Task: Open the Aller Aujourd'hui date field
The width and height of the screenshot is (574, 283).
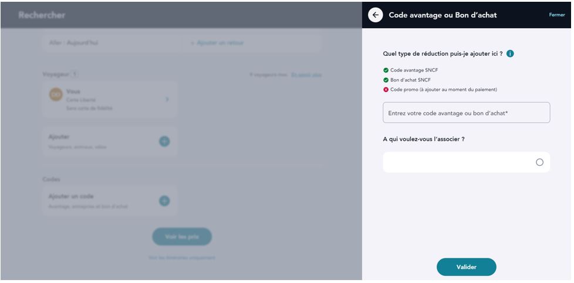Action: (x=112, y=43)
